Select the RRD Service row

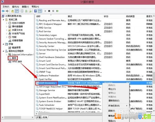(x=94, y=28)
